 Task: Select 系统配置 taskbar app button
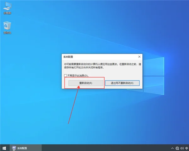click(x=26, y=148)
